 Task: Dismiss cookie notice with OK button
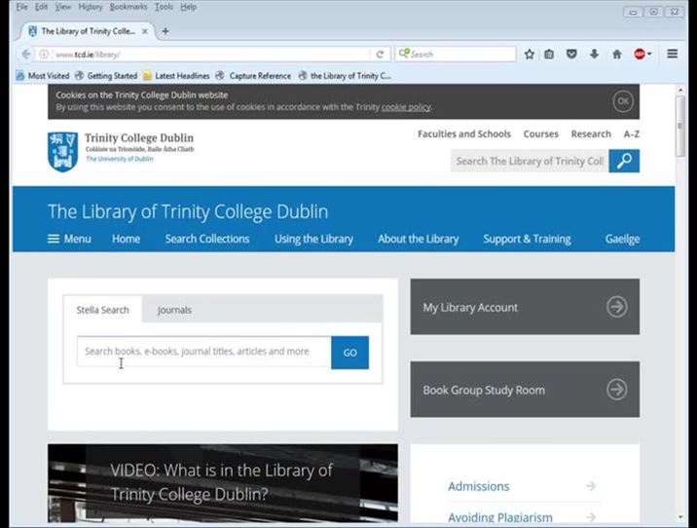[x=623, y=101]
